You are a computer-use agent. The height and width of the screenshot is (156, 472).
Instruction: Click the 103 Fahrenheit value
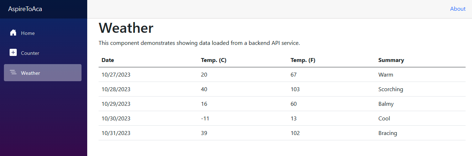295,89
